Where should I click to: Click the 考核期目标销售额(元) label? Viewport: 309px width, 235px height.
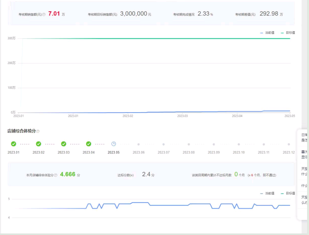click(103, 15)
